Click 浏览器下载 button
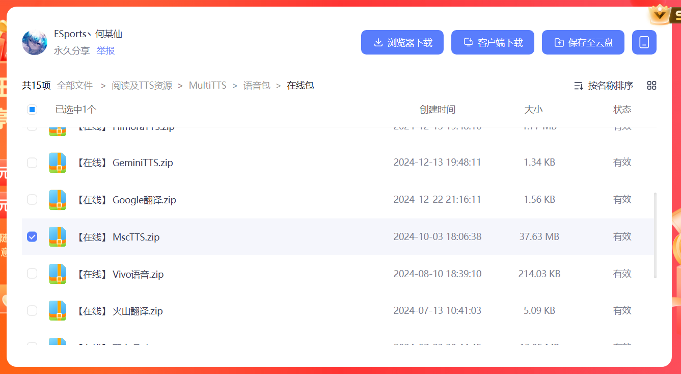Image resolution: width=681 pixels, height=374 pixels. click(x=402, y=42)
